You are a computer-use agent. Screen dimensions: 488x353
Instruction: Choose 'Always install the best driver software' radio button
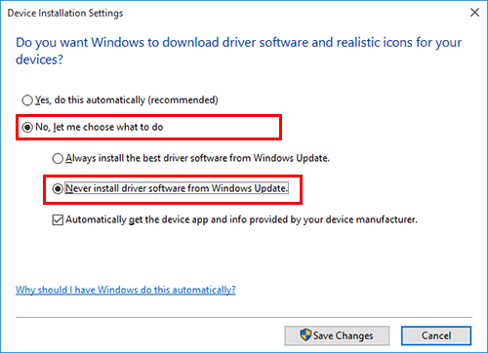[x=58, y=158]
